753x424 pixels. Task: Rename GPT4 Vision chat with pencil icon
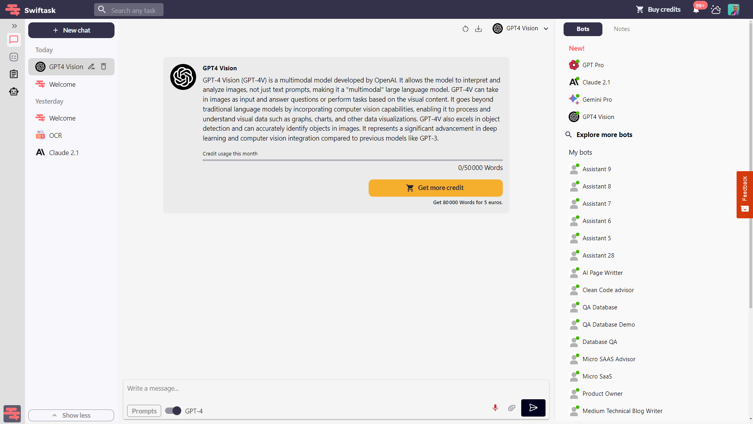point(91,67)
